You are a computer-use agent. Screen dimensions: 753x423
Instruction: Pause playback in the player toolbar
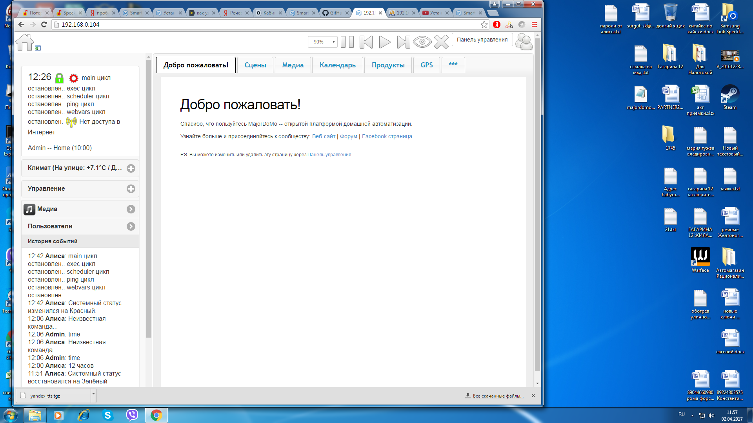347,42
